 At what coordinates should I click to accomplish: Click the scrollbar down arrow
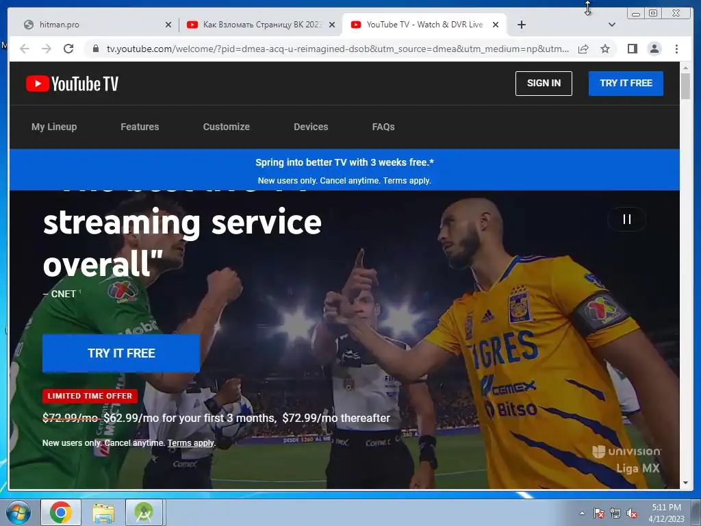point(685,483)
